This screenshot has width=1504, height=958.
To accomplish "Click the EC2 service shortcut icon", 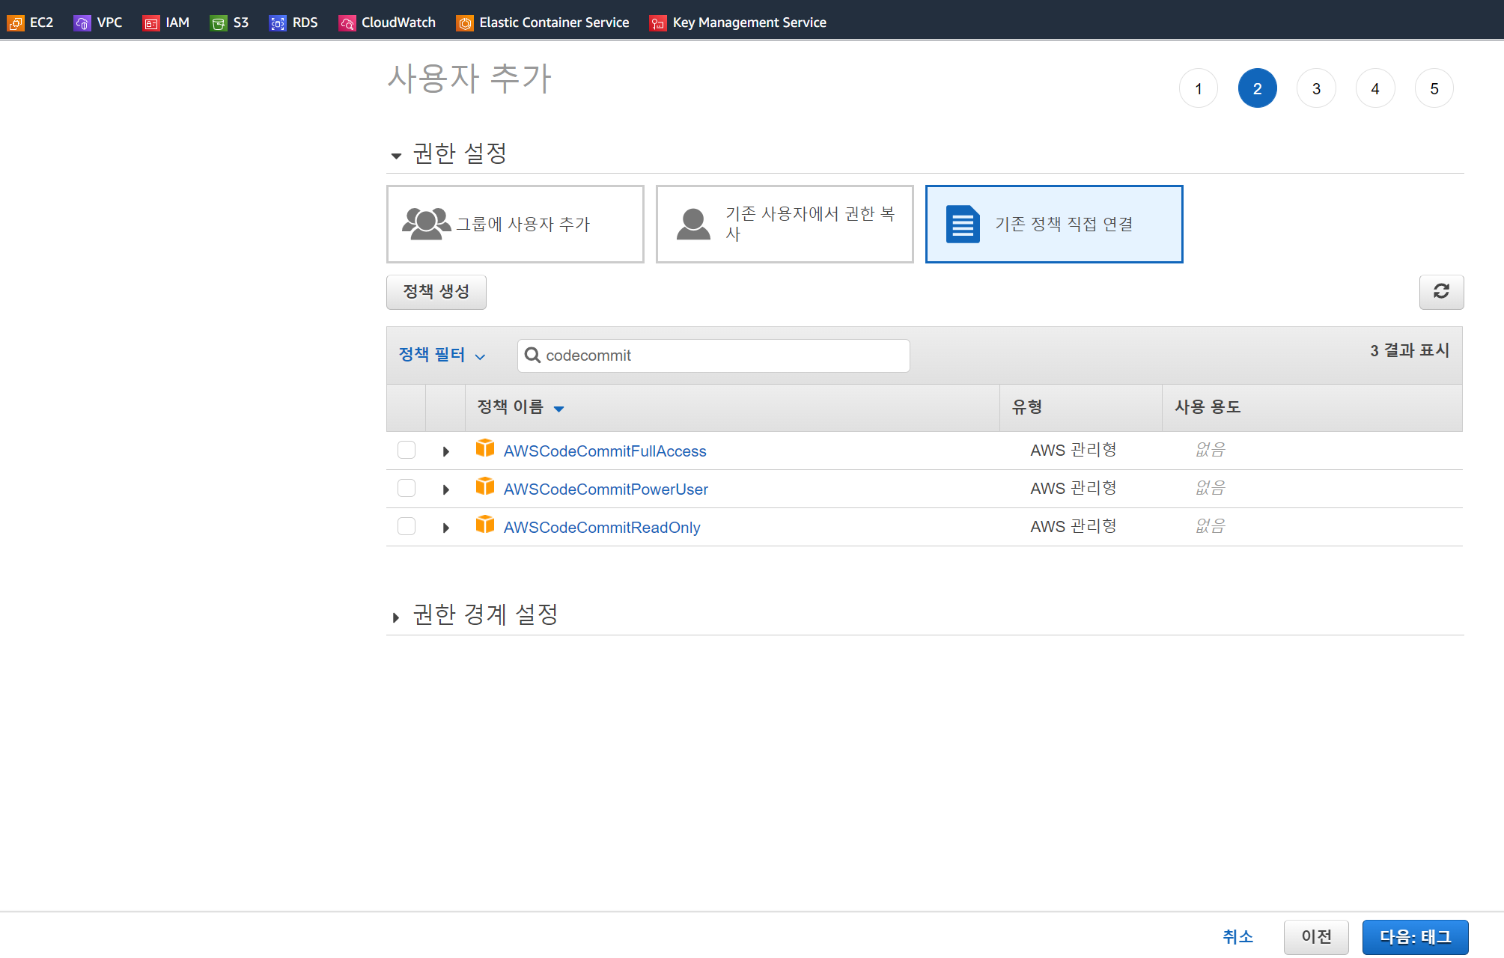I will [x=16, y=23].
